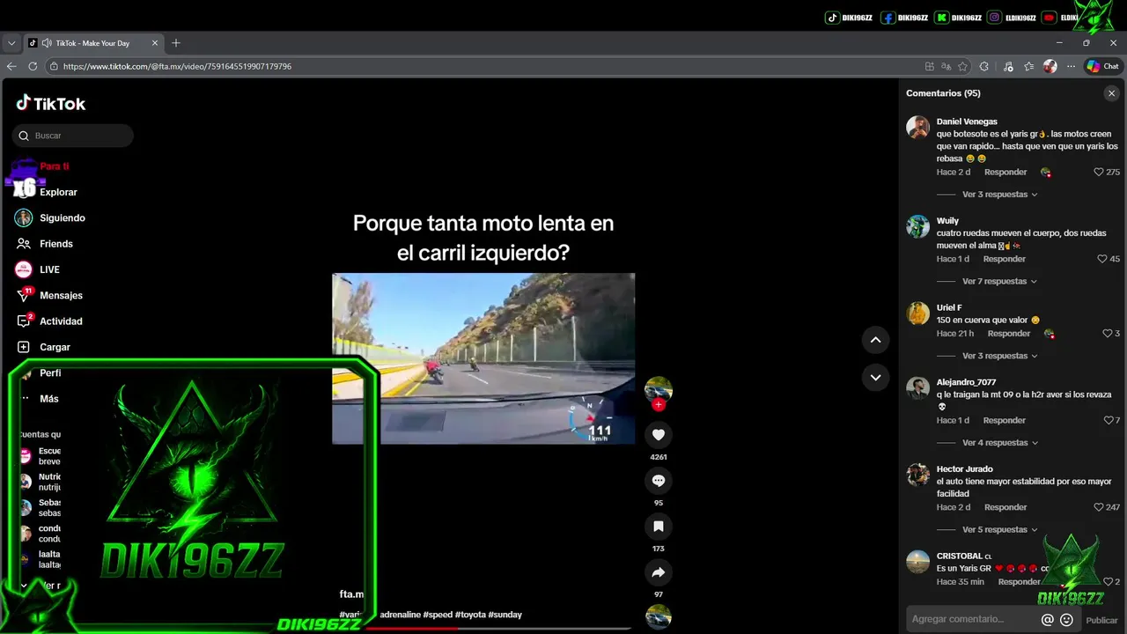Click Publicar to post the comment
Viewport: 1127px width, 634px height.
[x=1101, y=620]
